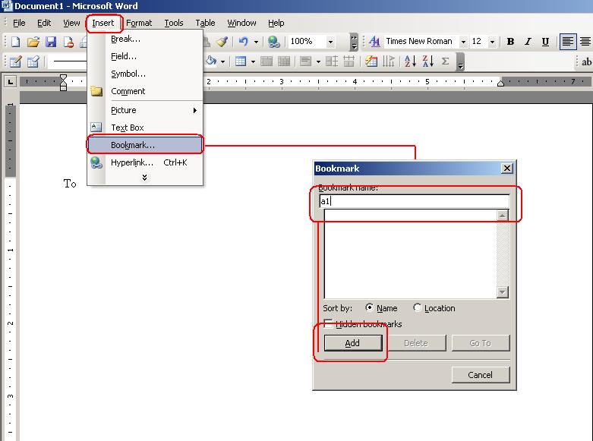Select Center alignment
The width and height of the screenshot is (593, 441).
(x=585, y=42)
